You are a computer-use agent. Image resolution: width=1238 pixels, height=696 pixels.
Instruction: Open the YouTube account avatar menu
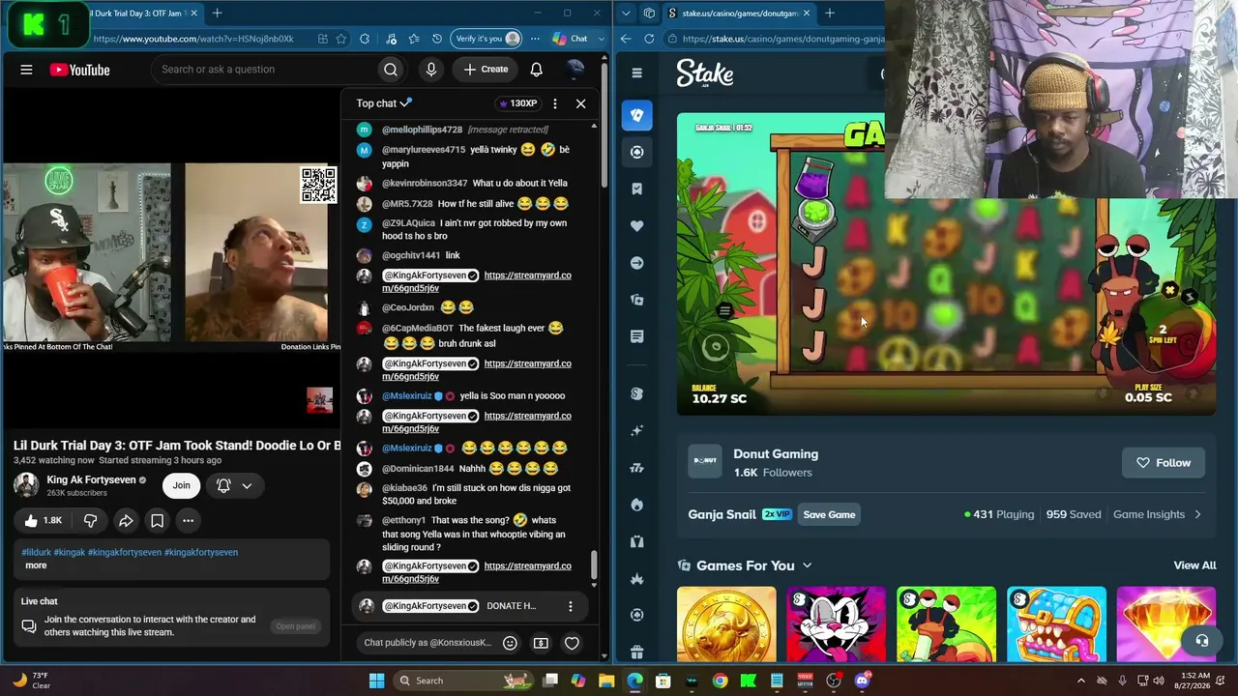(x=575, y=70)
